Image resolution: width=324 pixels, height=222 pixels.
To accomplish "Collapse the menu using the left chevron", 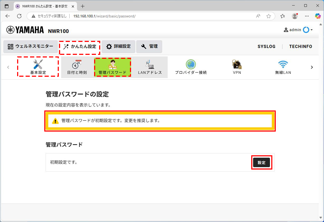I will click(8, 67).
